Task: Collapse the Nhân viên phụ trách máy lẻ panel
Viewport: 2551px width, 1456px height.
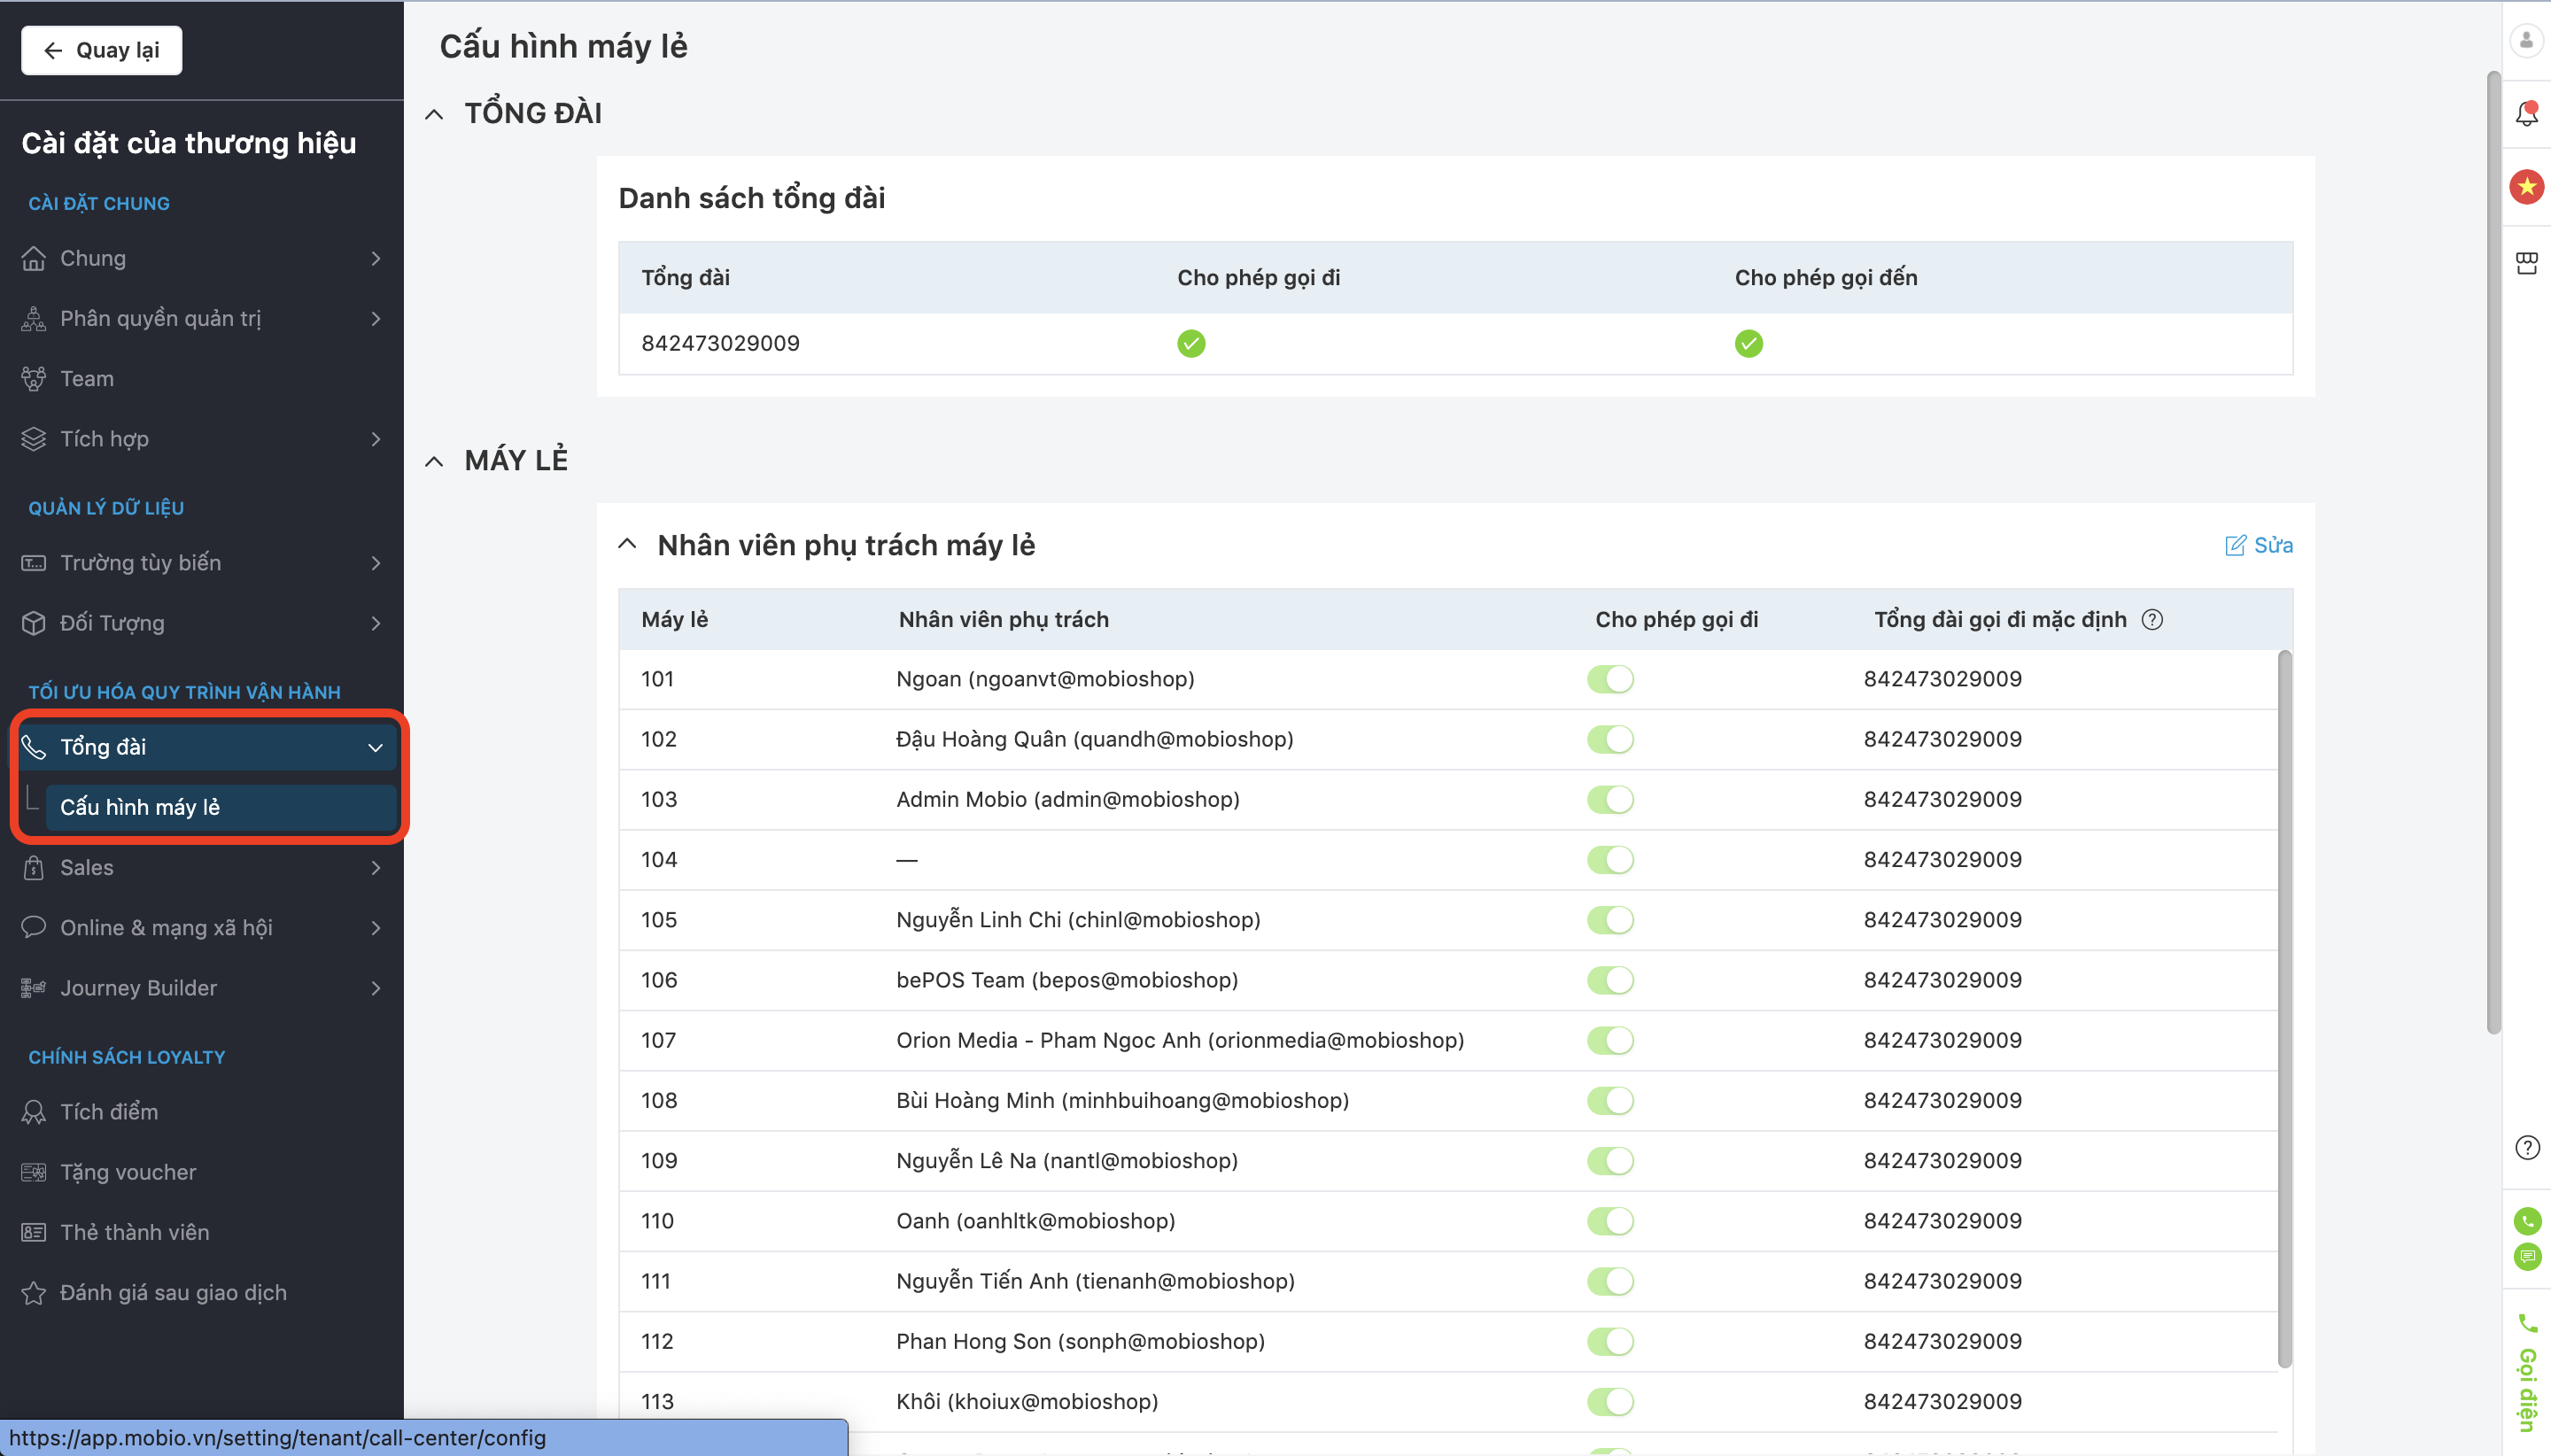Action: 627,545
